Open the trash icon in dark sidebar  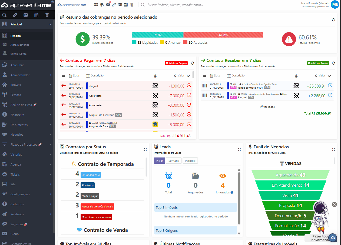[47, 15]
